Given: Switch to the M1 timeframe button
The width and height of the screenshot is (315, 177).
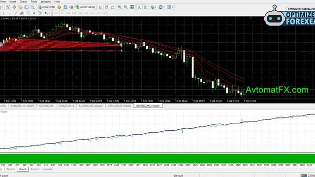Looking at the screenshot, I should pos(56,13).
